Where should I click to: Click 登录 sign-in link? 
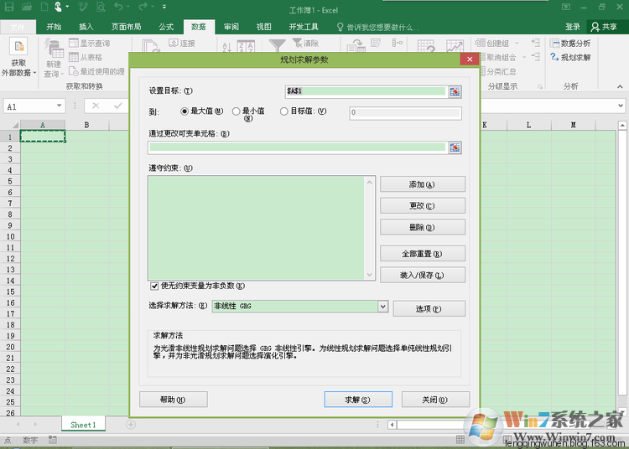(573, 27)
